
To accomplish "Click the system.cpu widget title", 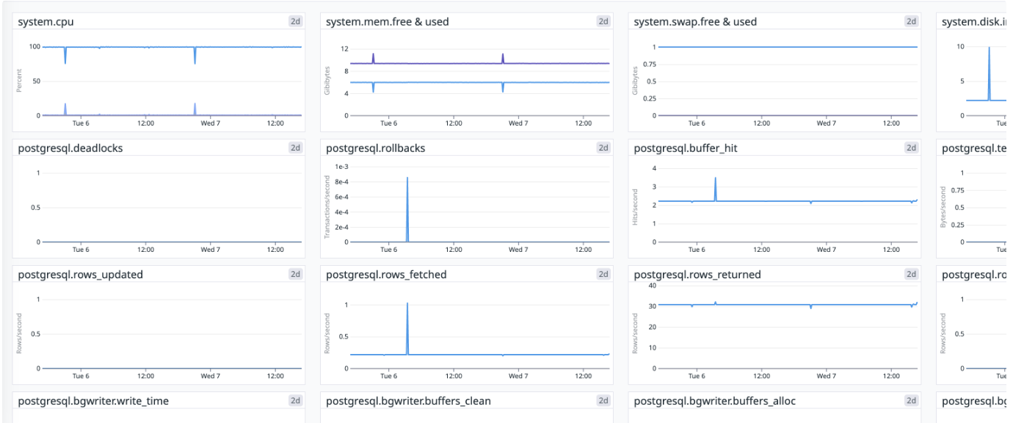I will tap(46, 22).
